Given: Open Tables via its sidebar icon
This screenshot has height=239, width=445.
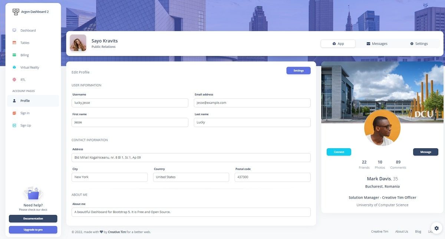Looking at the screenshot, I should 14,43.
